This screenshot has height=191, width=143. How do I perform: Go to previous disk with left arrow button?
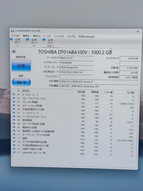click(14, 51)
